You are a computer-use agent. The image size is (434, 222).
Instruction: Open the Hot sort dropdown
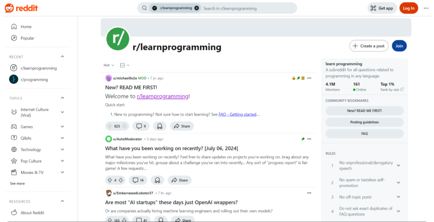click(x=108, y=65)
